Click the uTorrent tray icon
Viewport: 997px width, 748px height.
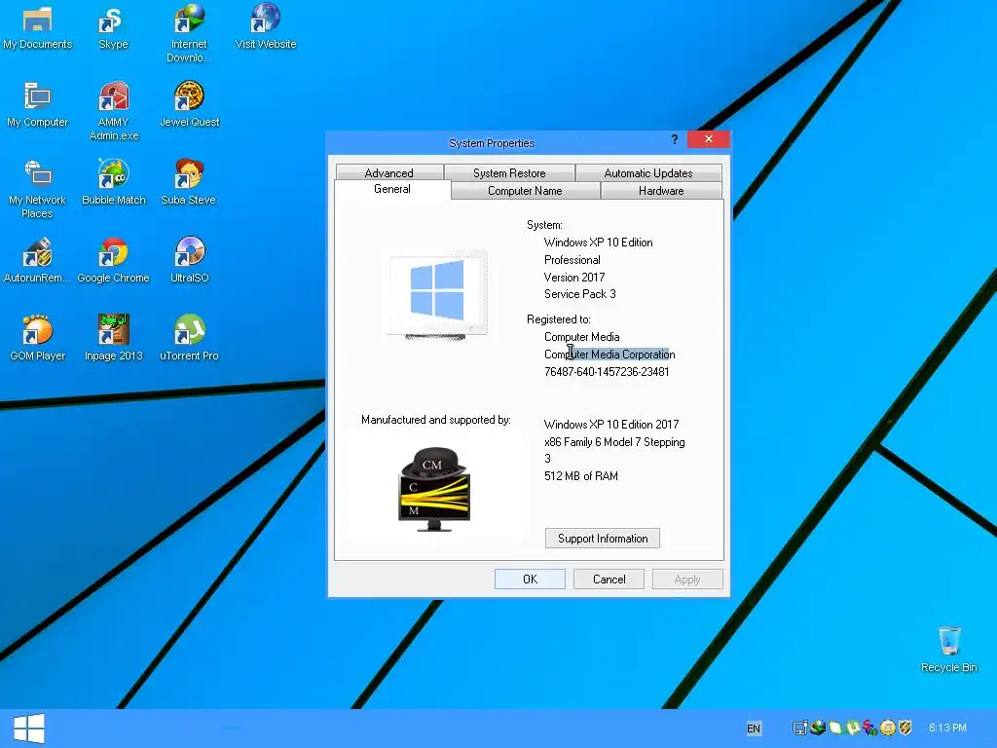(853, 728)
